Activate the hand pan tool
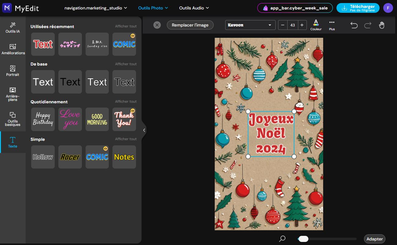This screenshot has width=397, height=245. click(x=381, y=25)
